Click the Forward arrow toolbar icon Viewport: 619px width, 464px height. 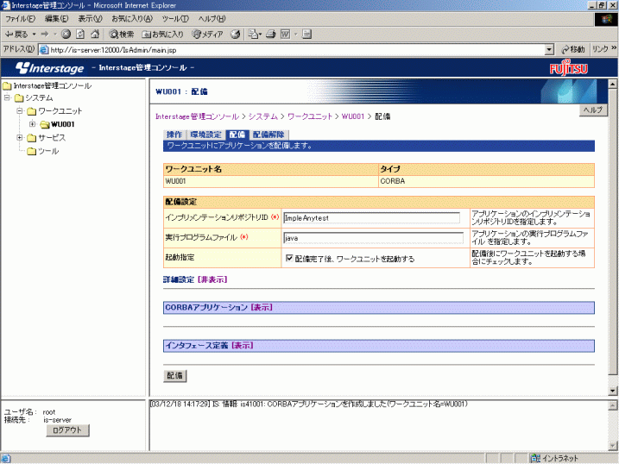(45, 34)
